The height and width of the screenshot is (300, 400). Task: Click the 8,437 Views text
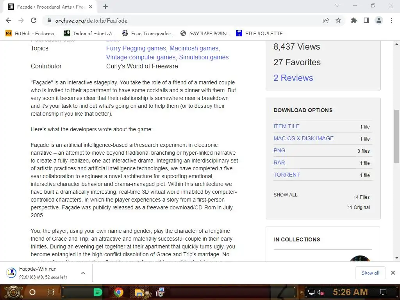(297, 47)
